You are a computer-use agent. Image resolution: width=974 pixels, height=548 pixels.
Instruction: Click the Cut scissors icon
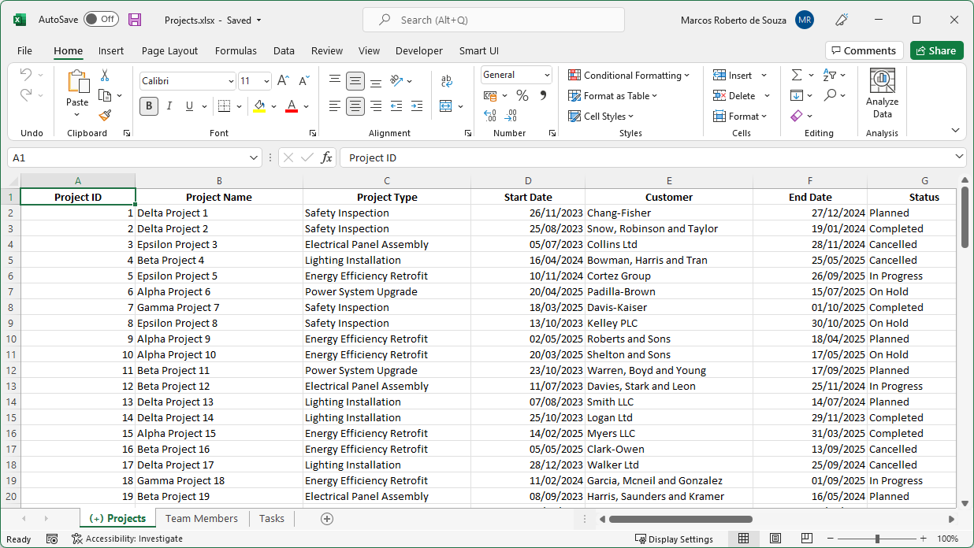105,76
